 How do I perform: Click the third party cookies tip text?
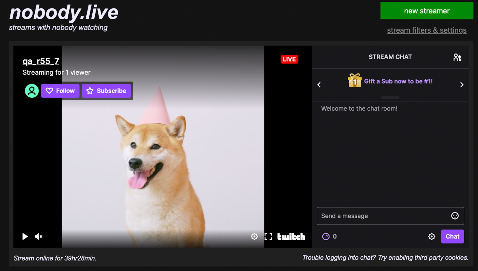click(385, 258)
